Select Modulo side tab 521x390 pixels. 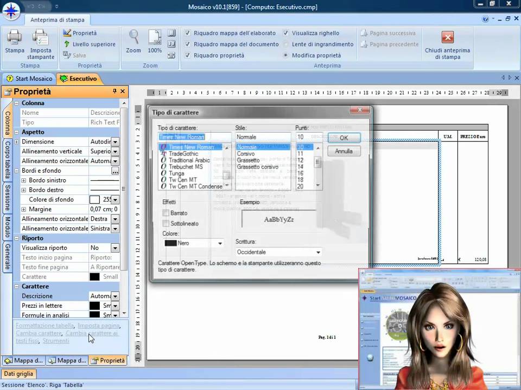tap(7, 228)
